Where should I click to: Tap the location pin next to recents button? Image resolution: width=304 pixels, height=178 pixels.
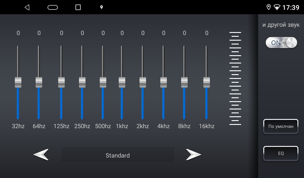(x=101, y=7)
